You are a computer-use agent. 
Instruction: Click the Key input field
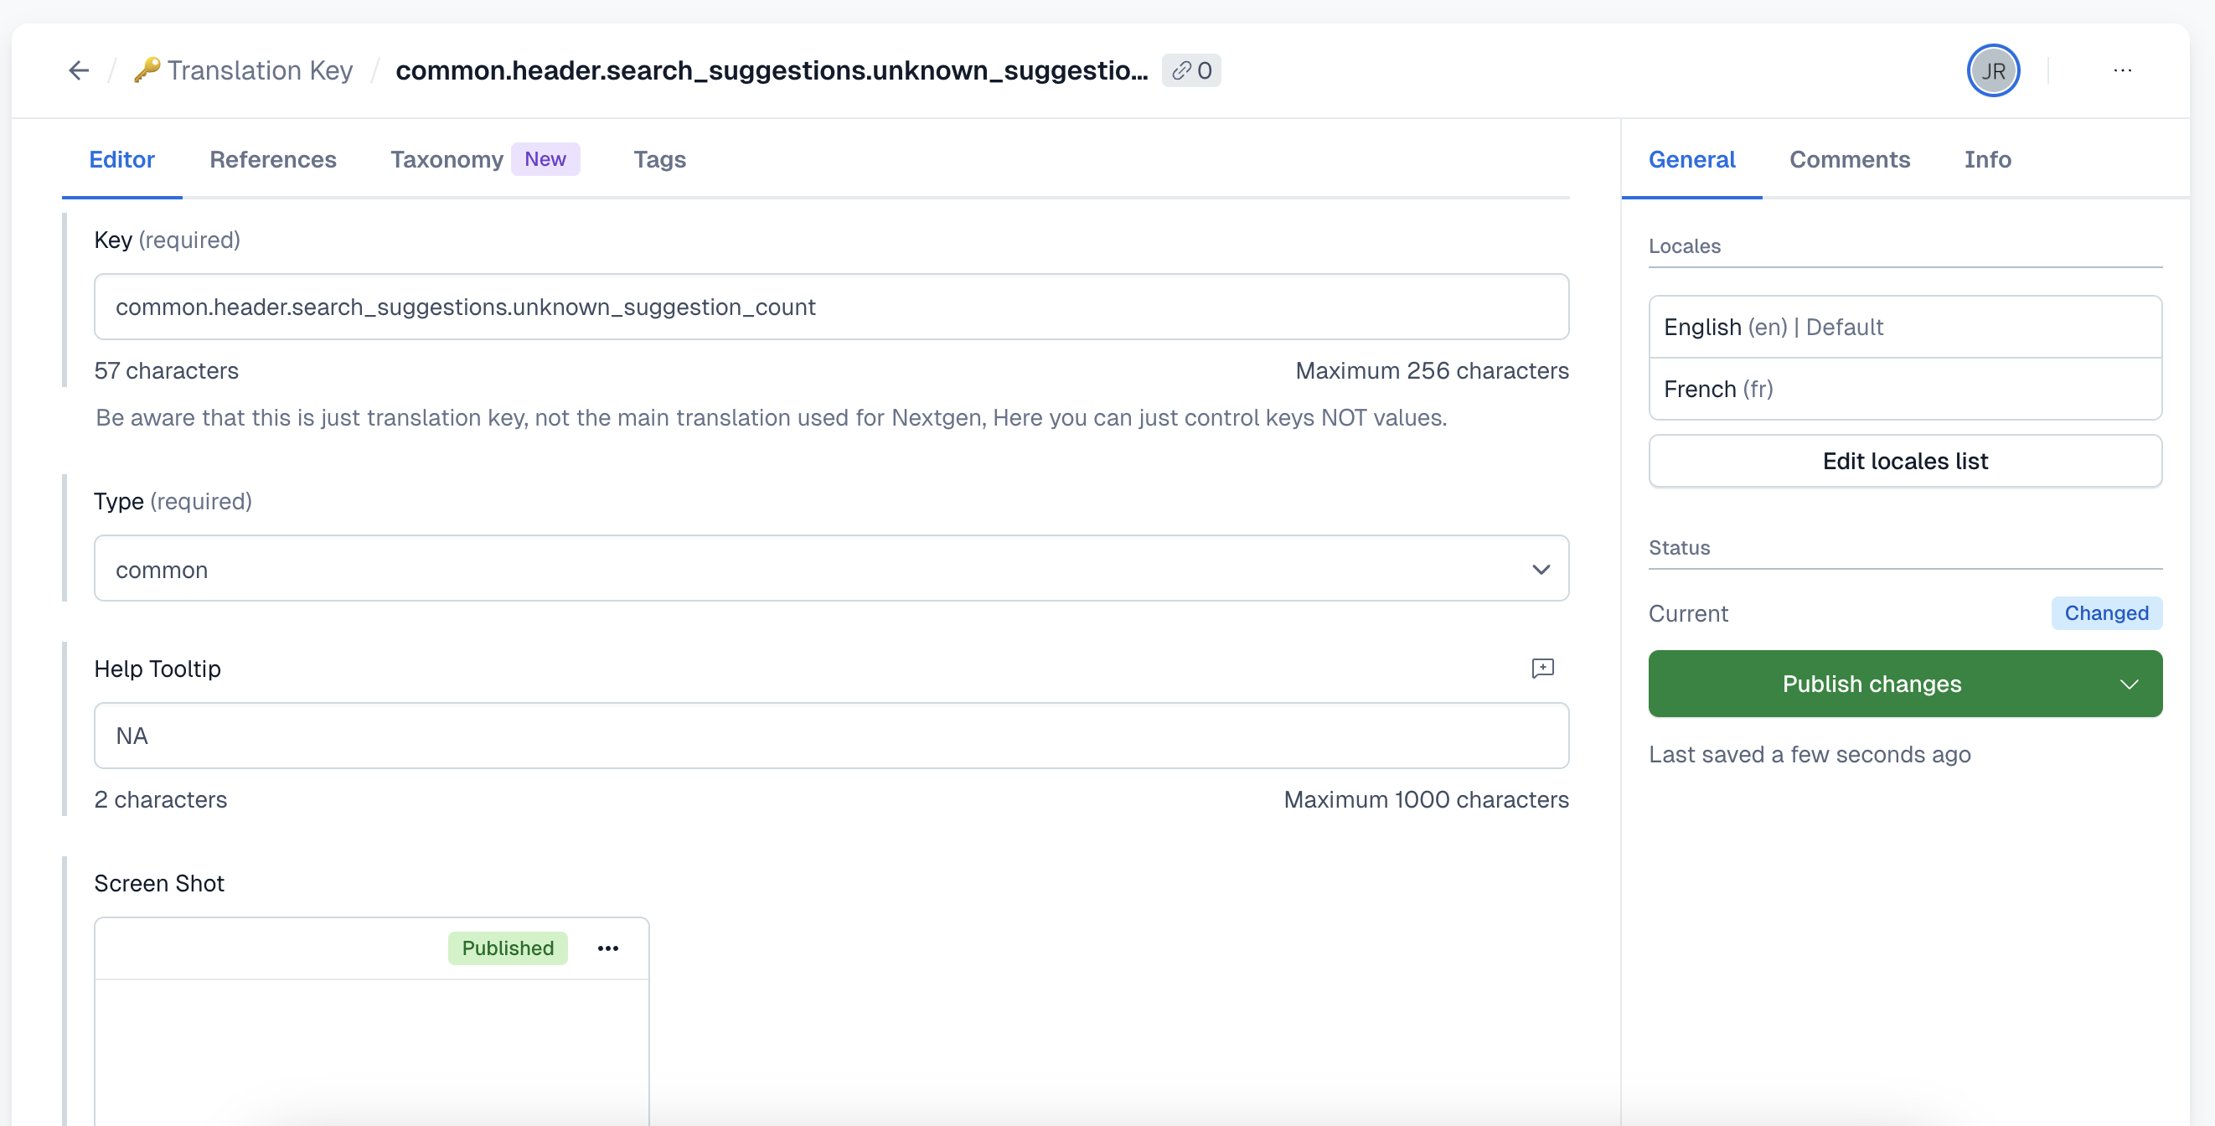pyautogui.click(x=831, y=307)
